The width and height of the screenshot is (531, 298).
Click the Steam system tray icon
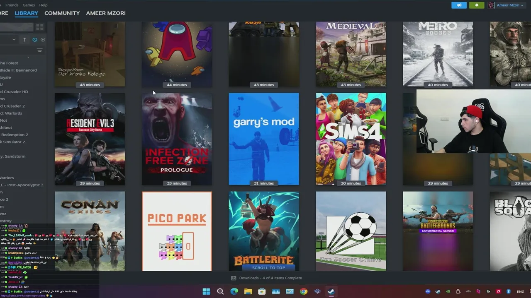[x=438, y=291]
